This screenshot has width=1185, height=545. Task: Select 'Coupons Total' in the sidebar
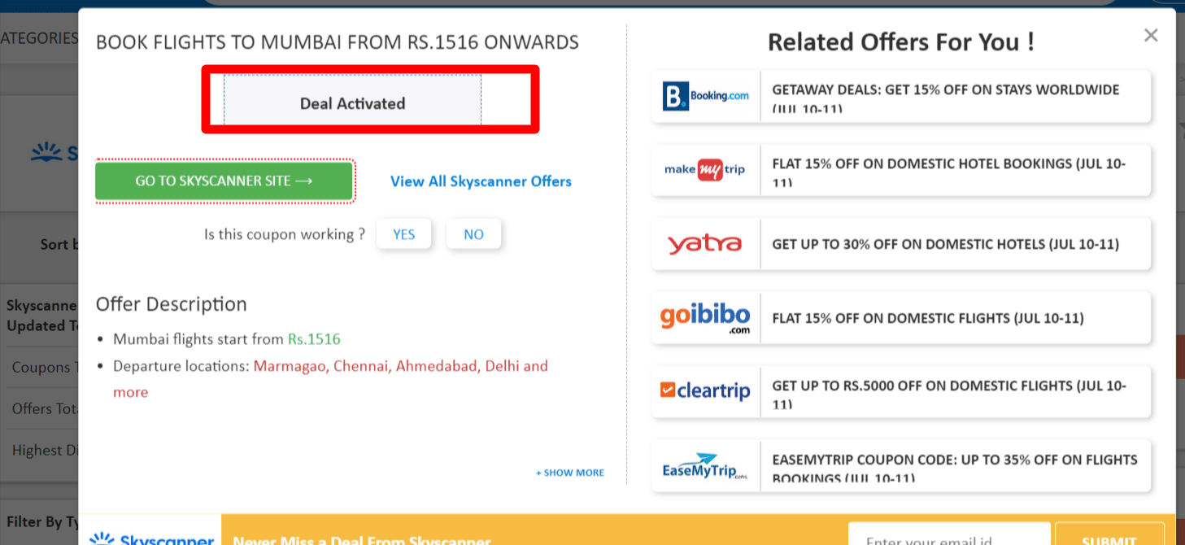click(42, 367)
